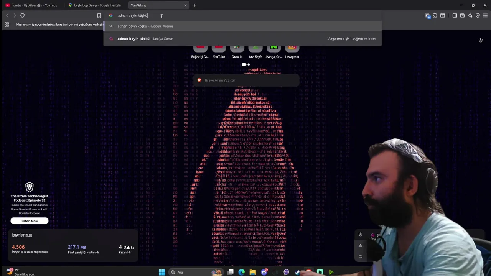Image resolution: width=491 pixels, height=276 pixels.
Task: Select the second shortcut page dot
Action: pos(249,64)
